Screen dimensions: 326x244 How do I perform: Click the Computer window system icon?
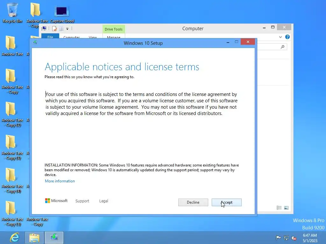pos(44,28)
